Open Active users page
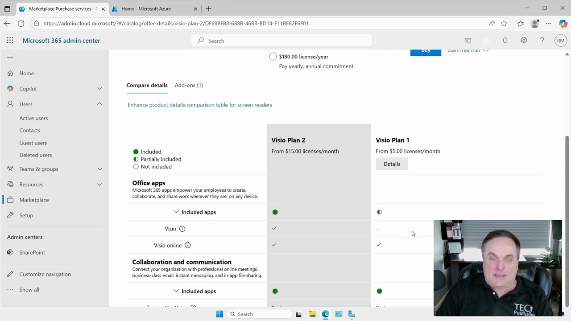 tap(33, 118)
